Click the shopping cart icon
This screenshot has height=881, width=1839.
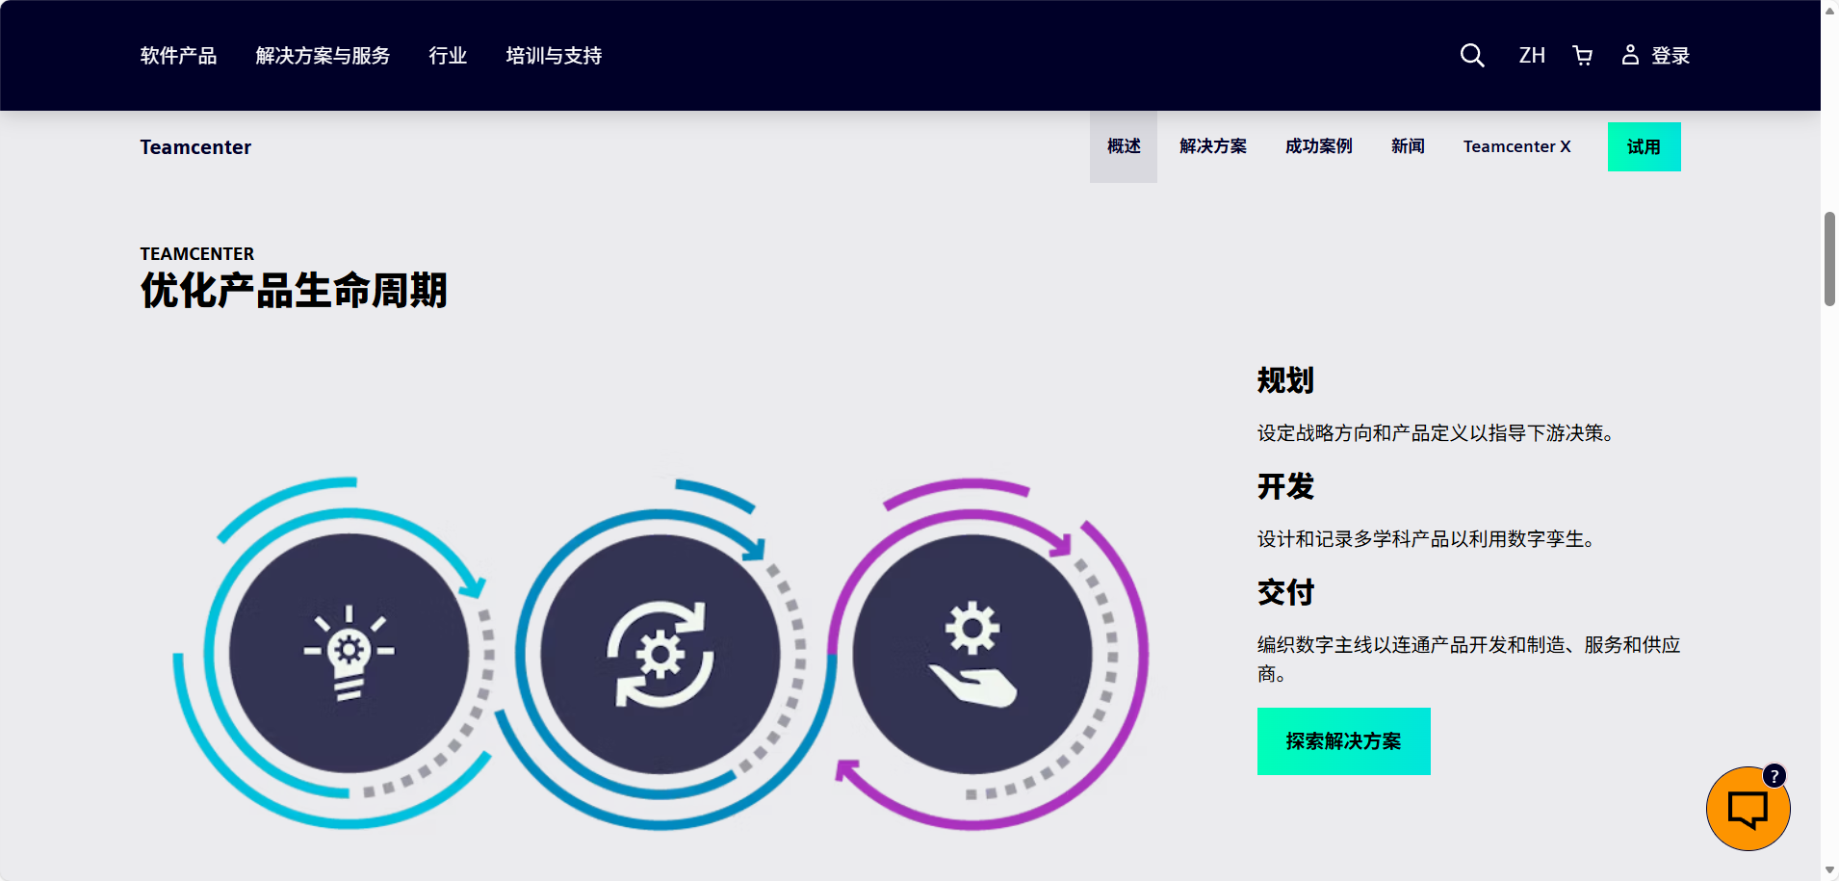(x=1582, y=55)
